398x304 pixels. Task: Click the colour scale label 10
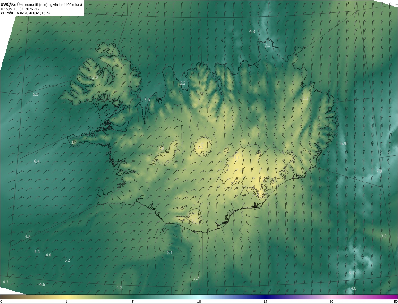[199, 302]
